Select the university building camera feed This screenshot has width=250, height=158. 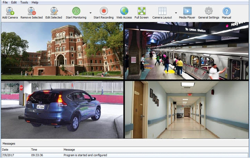[62, 51]
